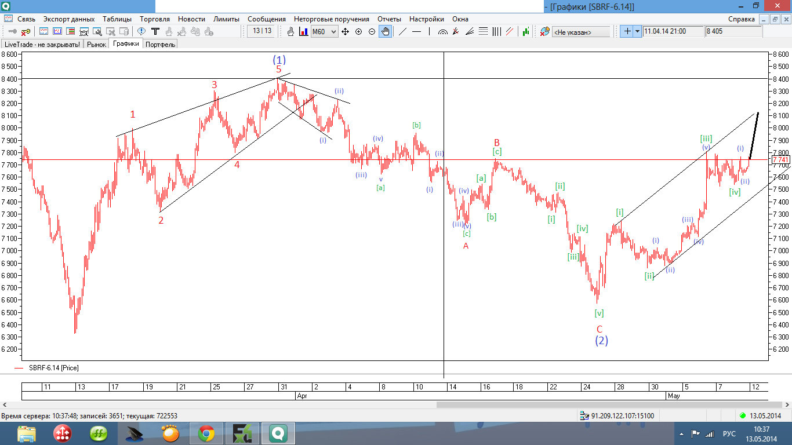Select the red parallel channel tool
The height and width of the screenshot is (445, 792).
510,31
